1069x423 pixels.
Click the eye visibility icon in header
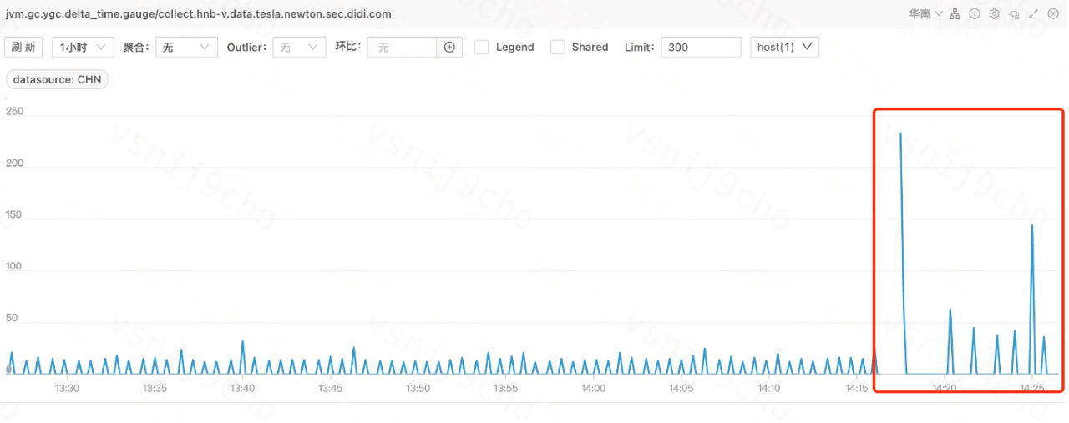[1014, 14]
